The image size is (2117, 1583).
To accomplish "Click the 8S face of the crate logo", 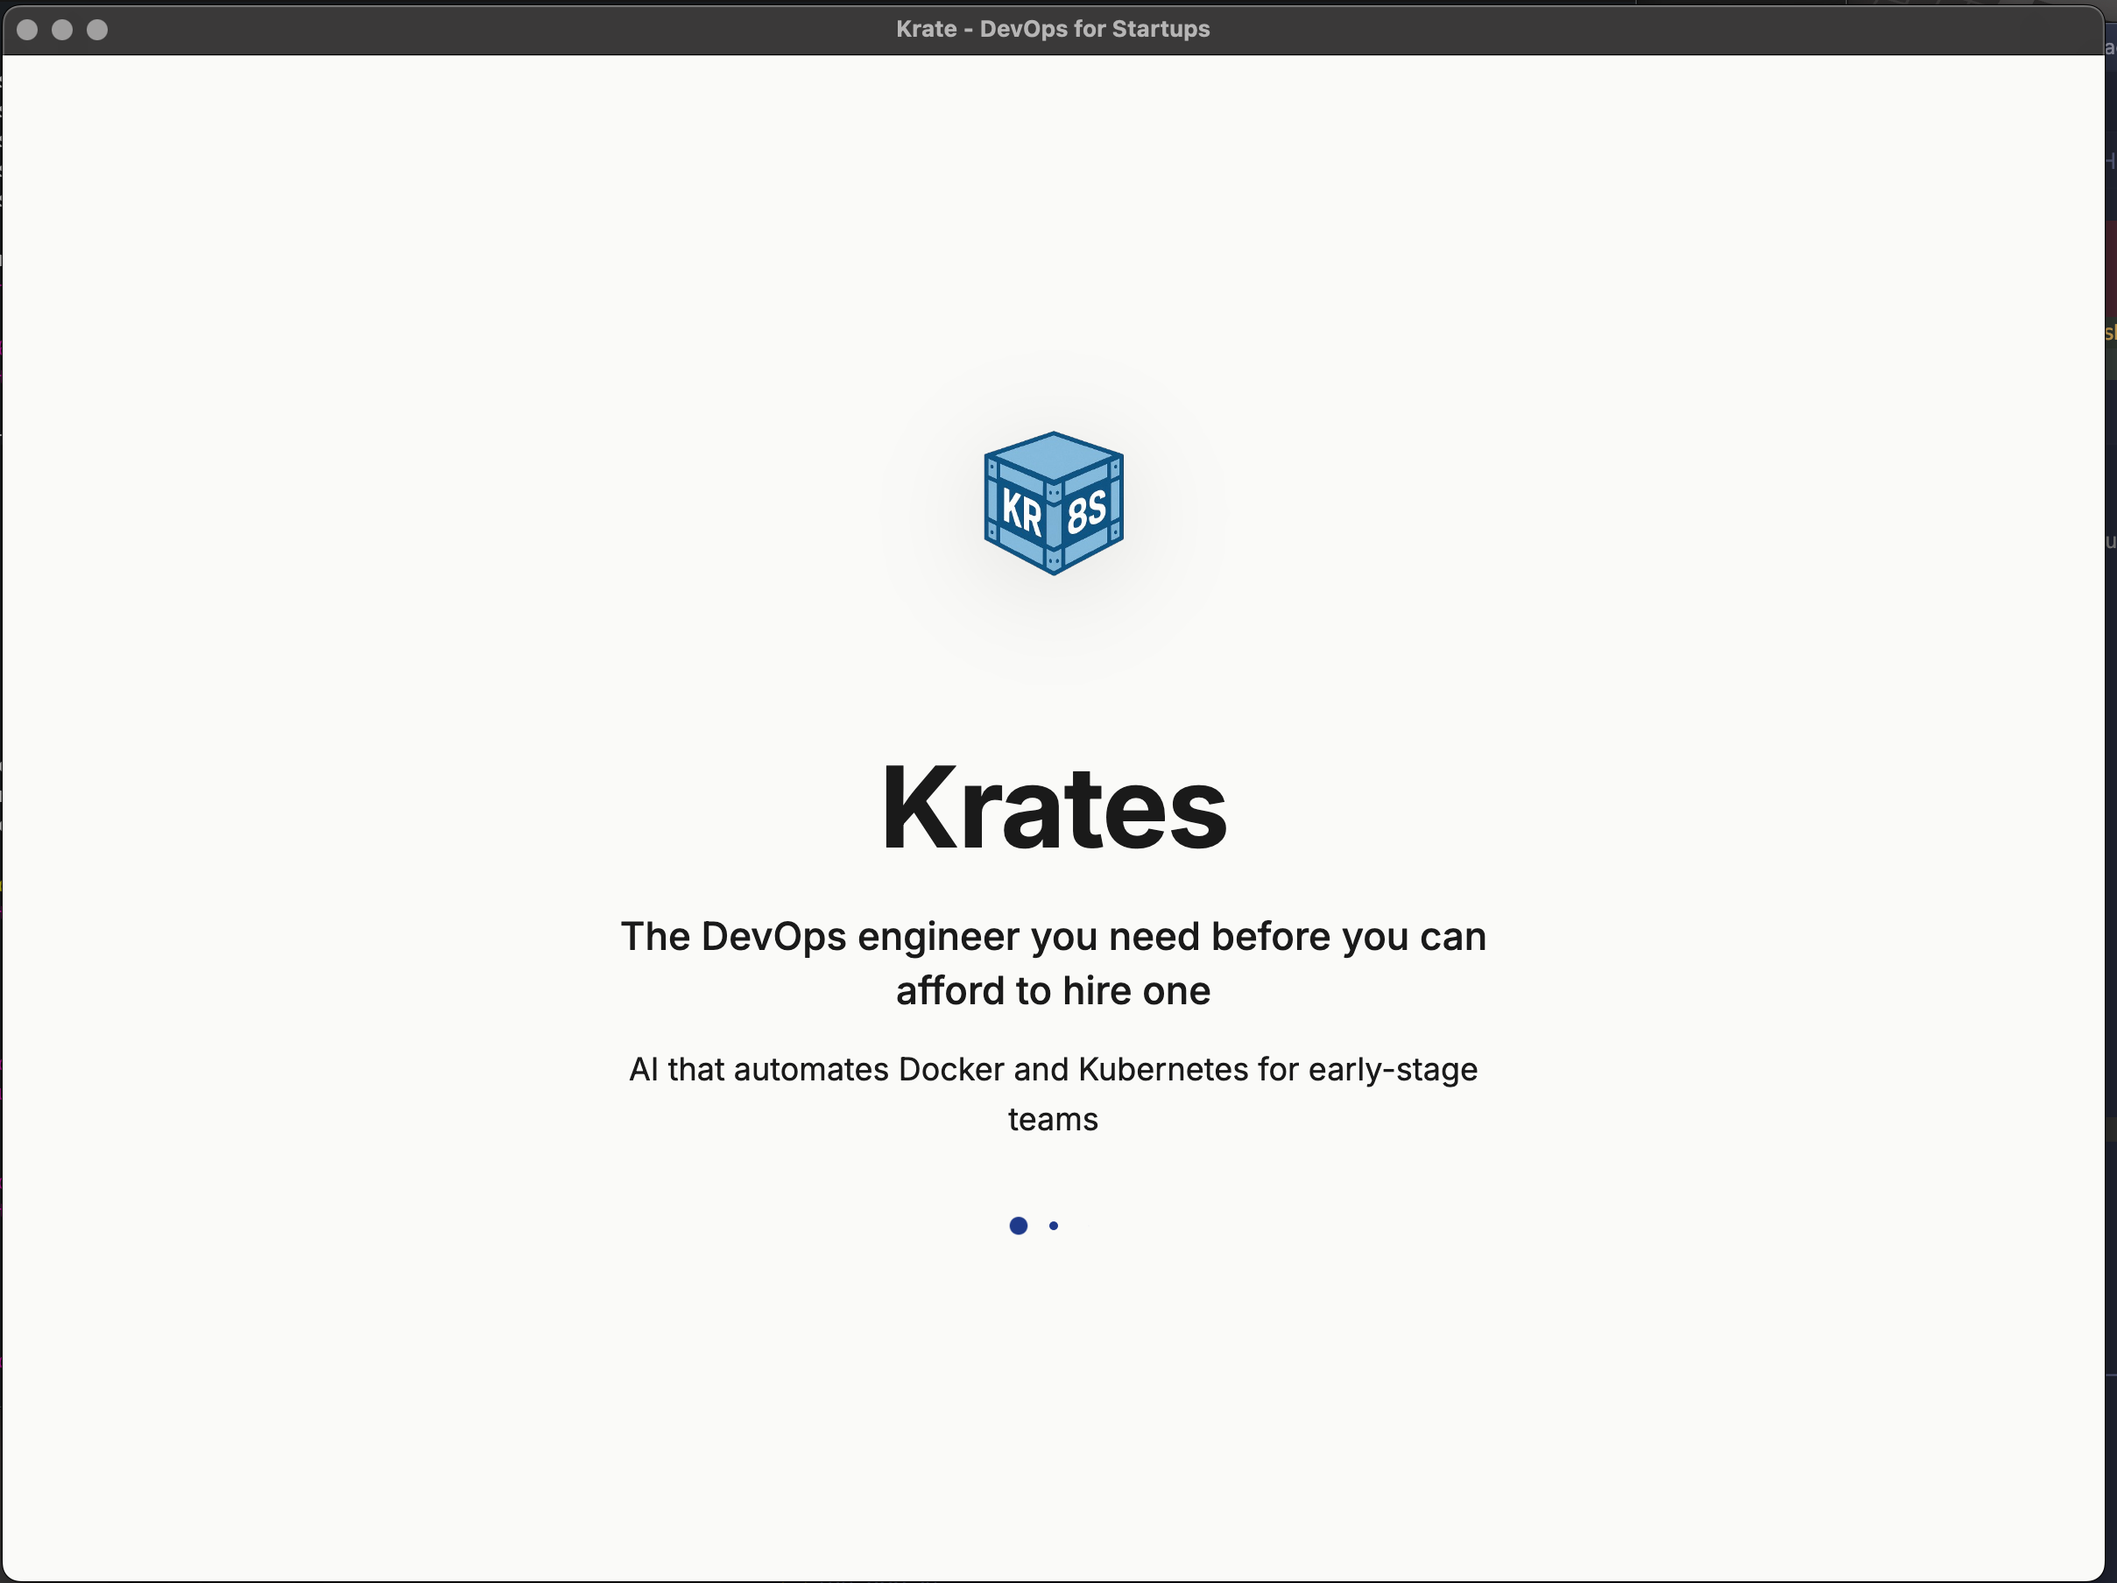I will [1087, 511].
